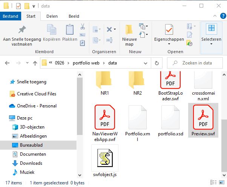This screenshot has height=187, width=227.
Task: Open recent locations dropdown arrow
Action: [27, 63]
